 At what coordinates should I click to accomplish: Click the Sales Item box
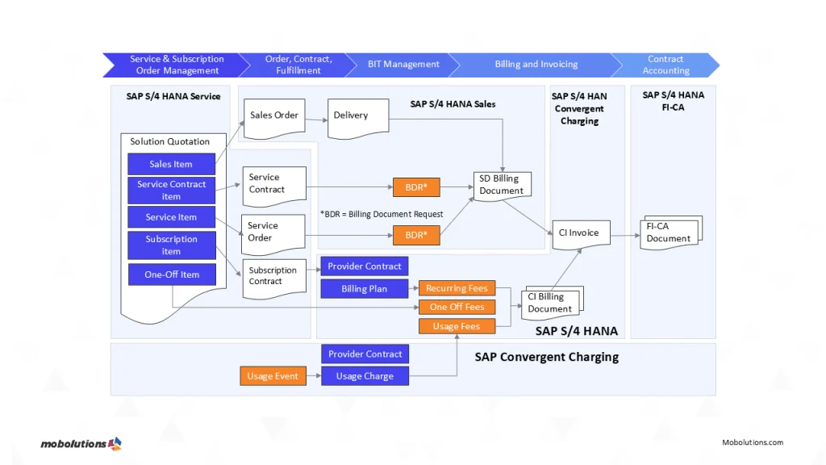(171, 164)
